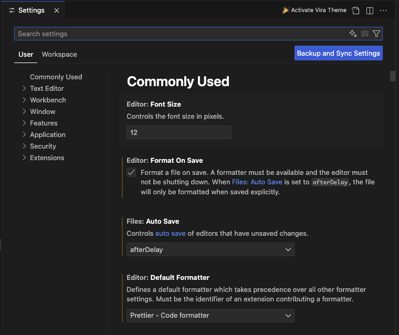Screen dimensions: 399x335
Task: Open Settings (JSON) file icon
Action: click(x=355, y=11)
